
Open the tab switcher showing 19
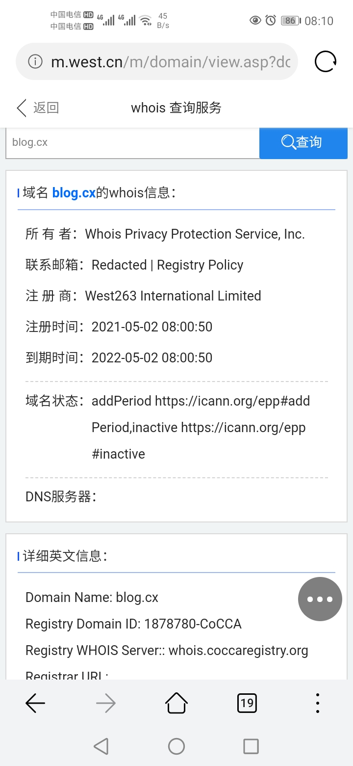coord(247,704)
